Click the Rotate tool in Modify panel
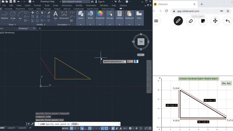This screenshot has height=131, width=233. 37,13
